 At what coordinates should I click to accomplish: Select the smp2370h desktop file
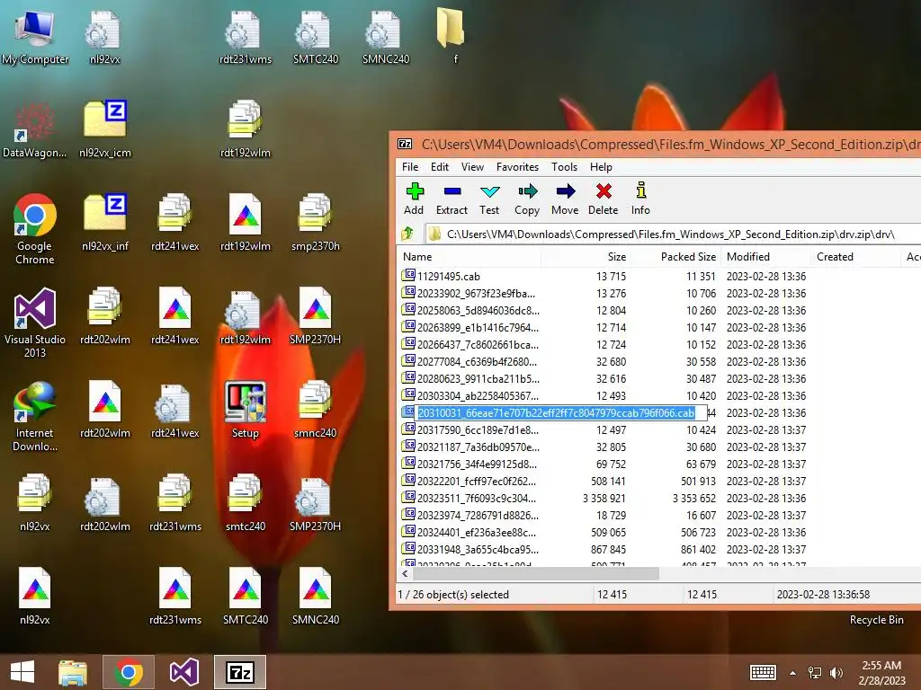(316, 223)
